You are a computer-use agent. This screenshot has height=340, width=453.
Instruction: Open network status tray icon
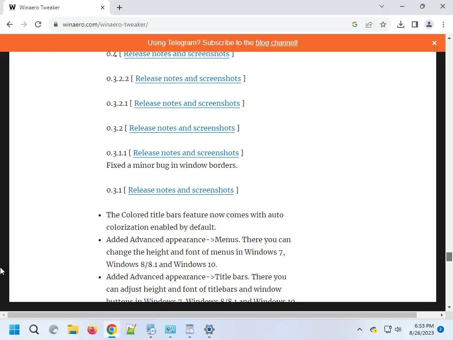[388, 329]
